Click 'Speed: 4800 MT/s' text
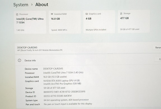Image resolution: width=161 pixels, height=109 pixels. [x=59, y=30]
